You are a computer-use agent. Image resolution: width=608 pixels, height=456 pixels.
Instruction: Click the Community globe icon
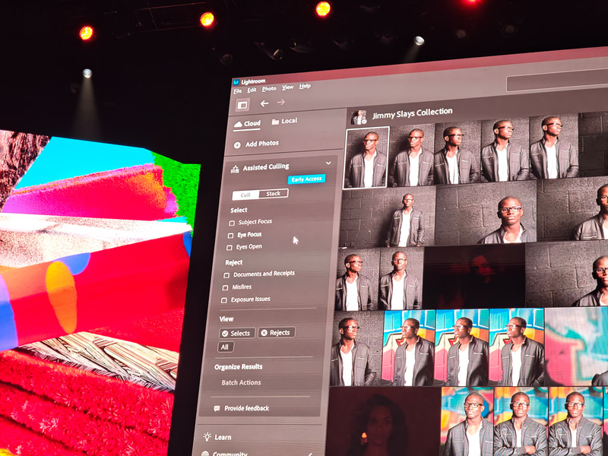(x=205, y=453)
